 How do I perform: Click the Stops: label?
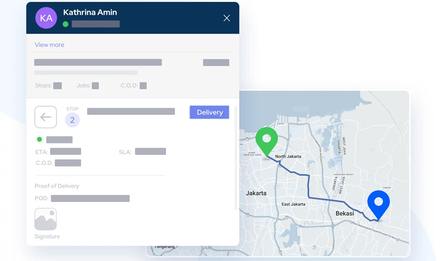pos(44,85)
